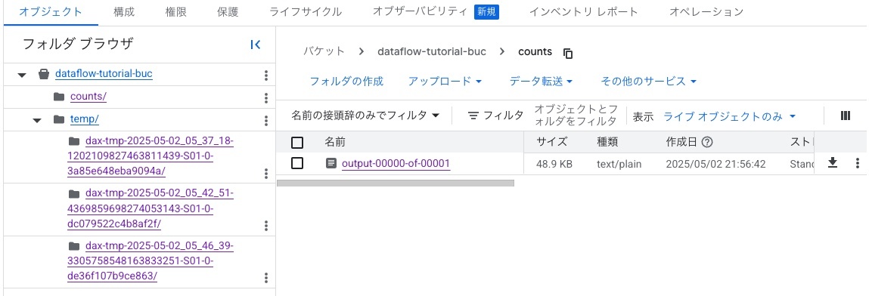The image size is (869, 296).
Task: Switch to the オペレーション tab
Action: [x=706, y=11]
